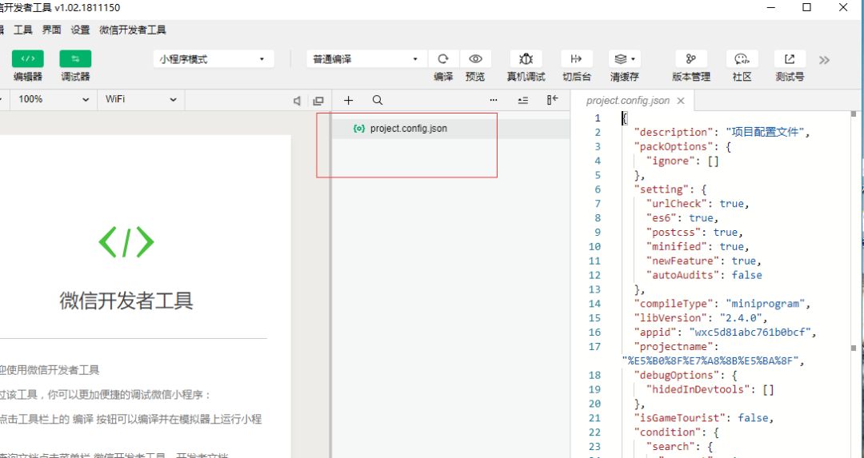Open the 界面 menu

coord(52,30)
